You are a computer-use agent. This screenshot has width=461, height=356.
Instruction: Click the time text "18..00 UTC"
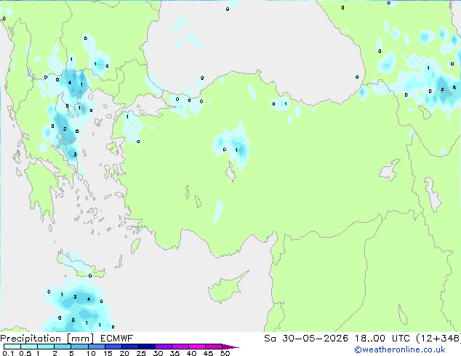(x=382, y=339)
